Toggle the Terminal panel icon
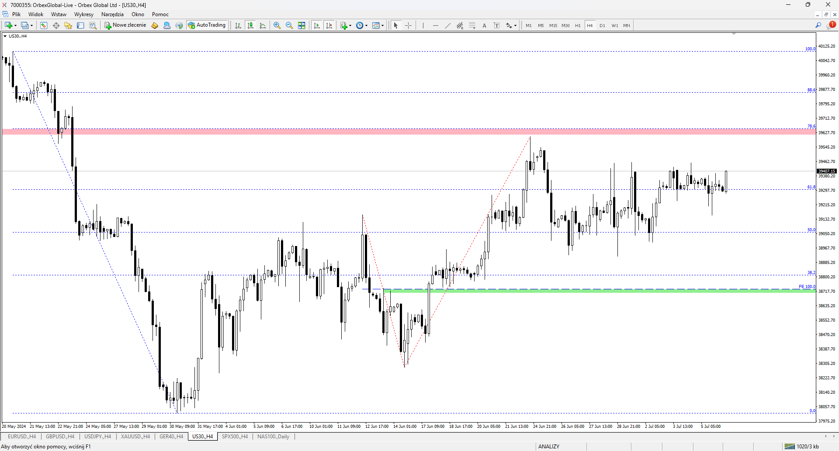The width and height of the screenshot is (839, 451). tap(80, 25)
